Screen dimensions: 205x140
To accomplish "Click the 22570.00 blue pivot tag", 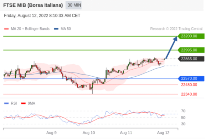I will point(191,78).
